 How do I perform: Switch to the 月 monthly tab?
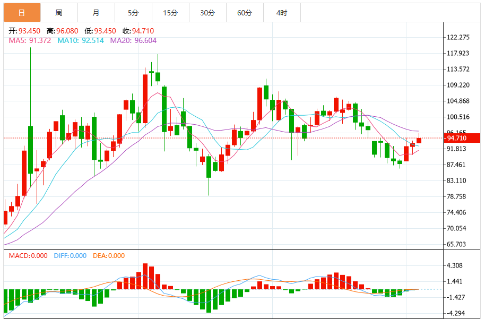tap(96, 13)
